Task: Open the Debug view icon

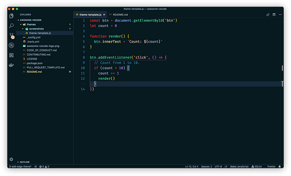Action: pos(11,45)
